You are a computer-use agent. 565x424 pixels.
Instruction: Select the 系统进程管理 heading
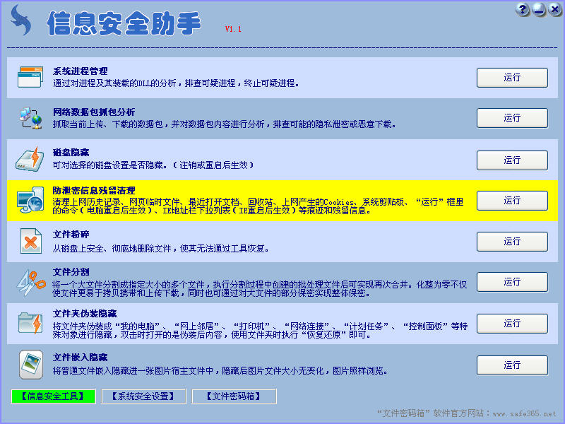(80, 71)
